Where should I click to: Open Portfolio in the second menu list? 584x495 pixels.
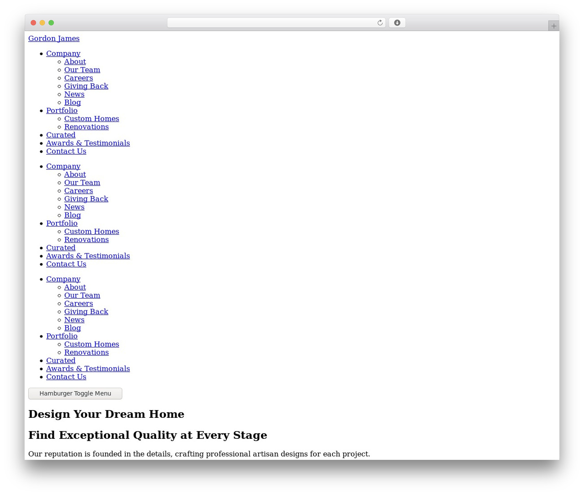(x=62, y=223)
